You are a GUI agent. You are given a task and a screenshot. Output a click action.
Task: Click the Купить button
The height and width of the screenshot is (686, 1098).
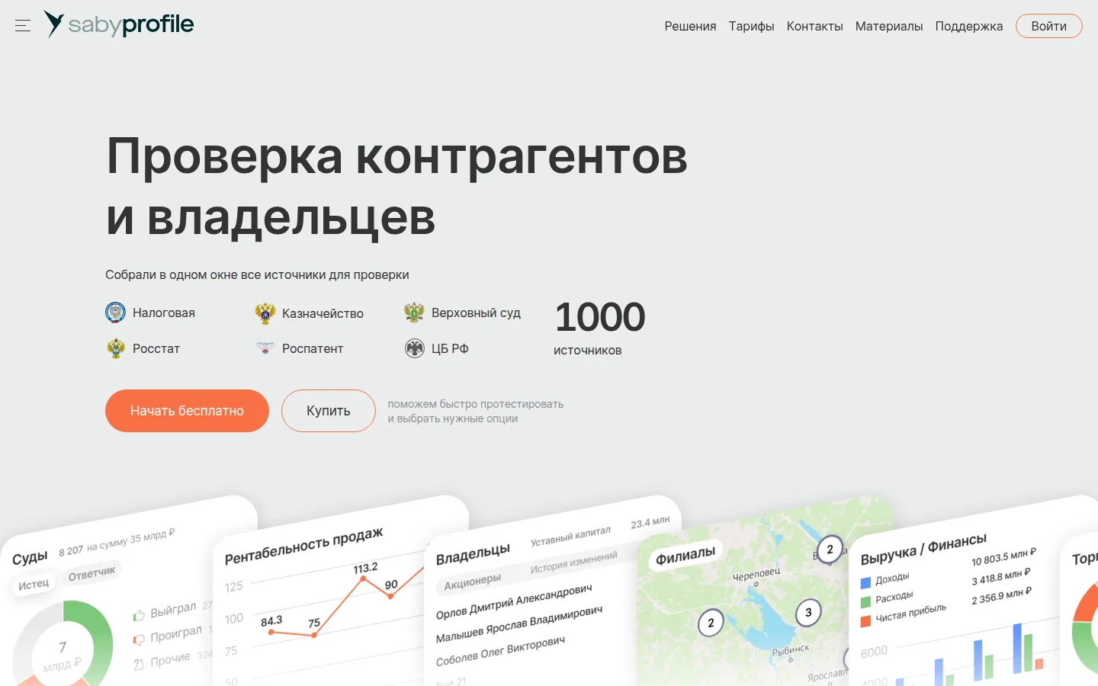(x=329, y=411)
